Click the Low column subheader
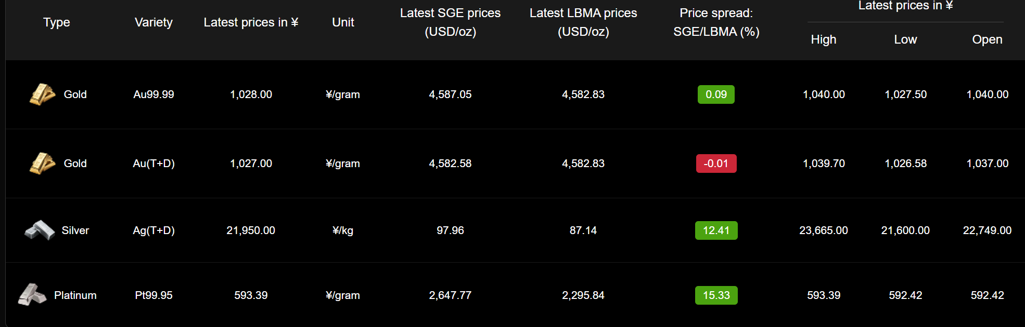 click(x=905, y=39)
